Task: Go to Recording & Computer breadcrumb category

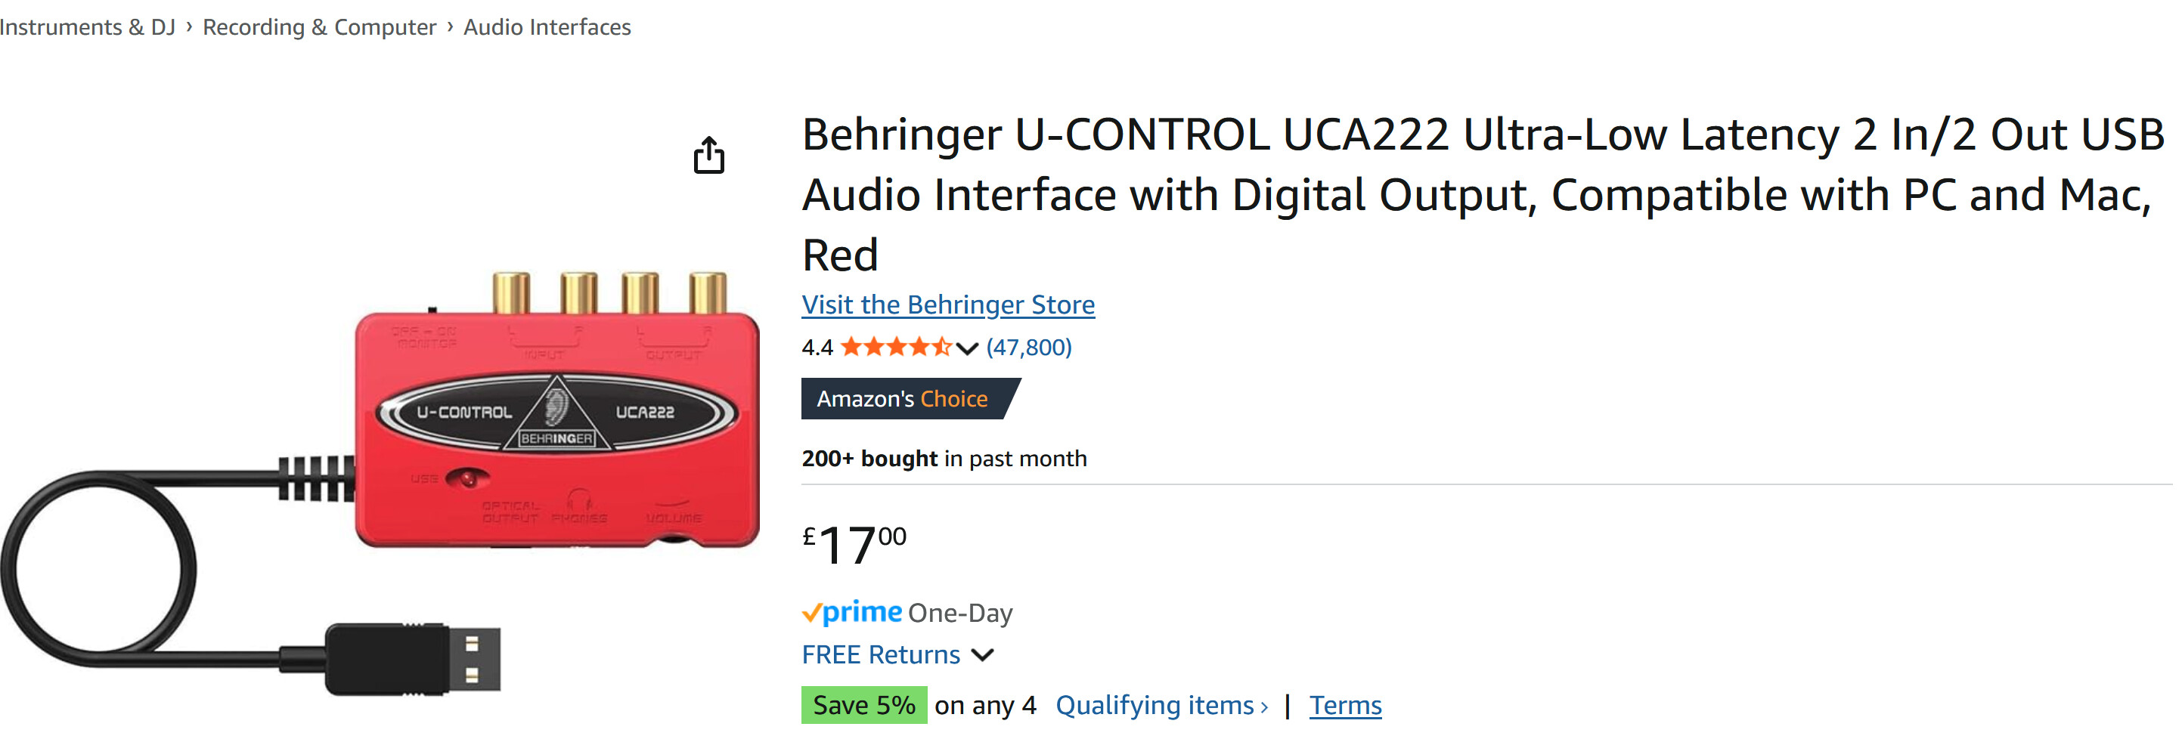Action: click(319, 27)
